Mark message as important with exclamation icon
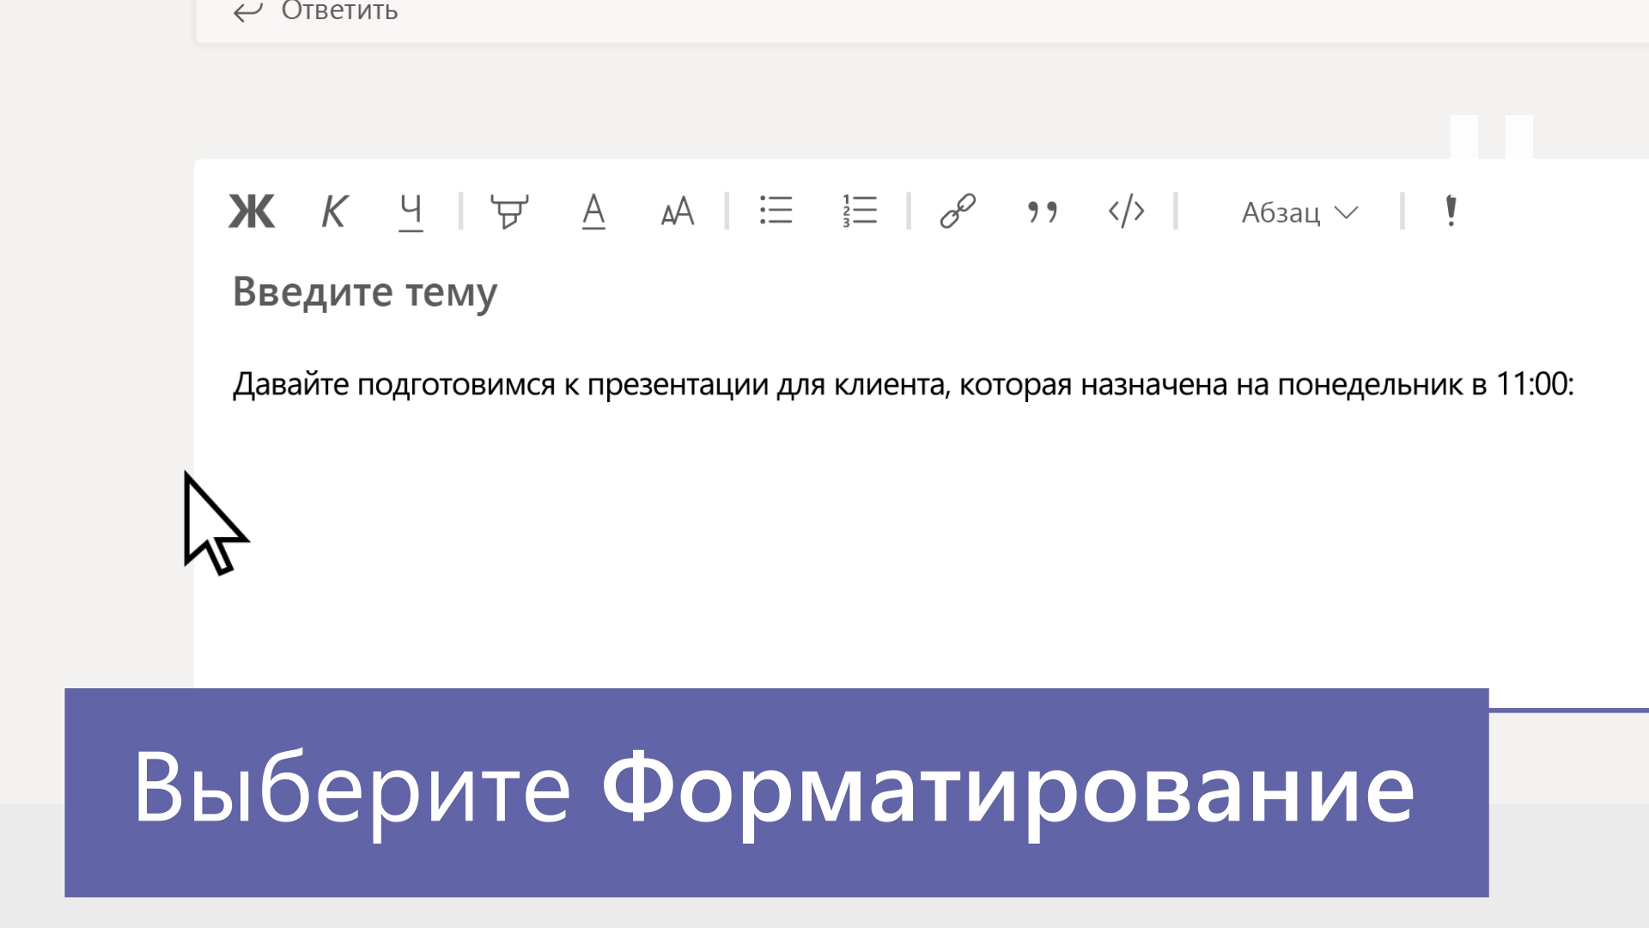The height and width of the screenshot is (928, 1649). tap(1451, 211)
